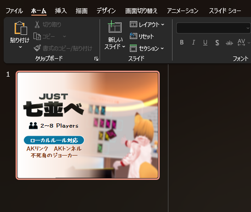
Task: Expand the 新しいスライド dropdown arrow
Action: click(x=123, y=47)
